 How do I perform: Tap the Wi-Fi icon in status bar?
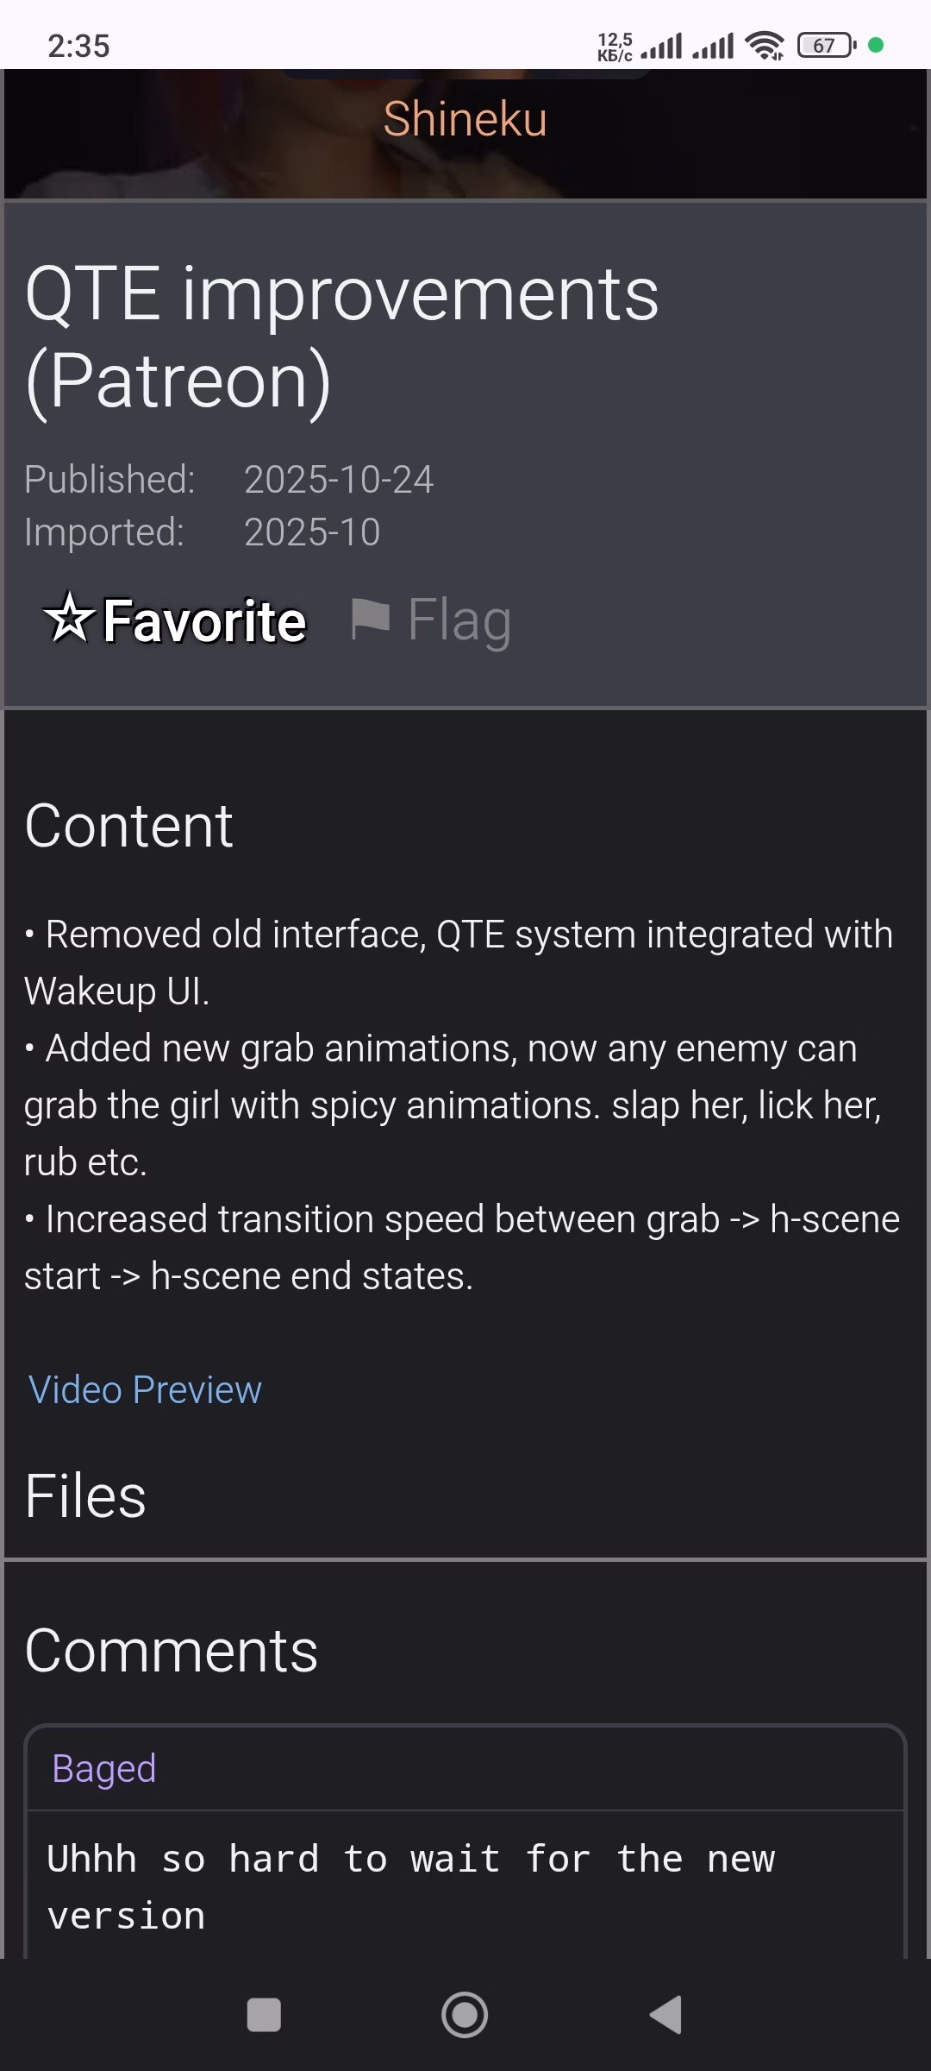(765, 45)
